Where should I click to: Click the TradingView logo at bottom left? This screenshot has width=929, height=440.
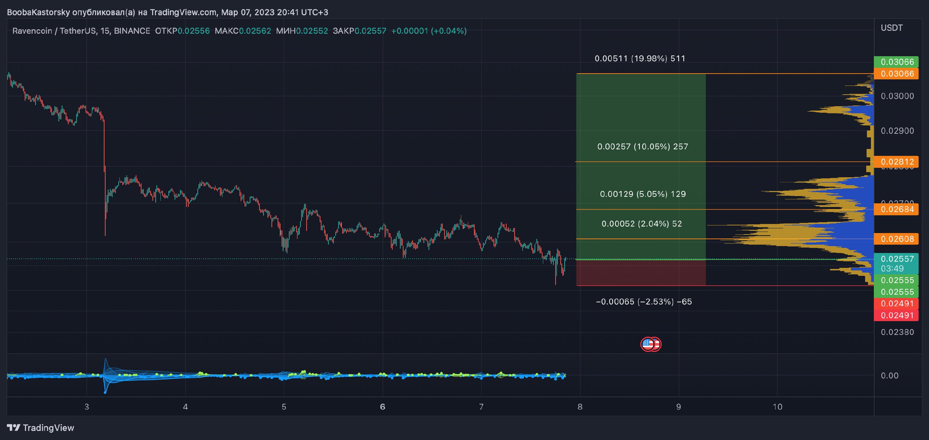(41, 428)
